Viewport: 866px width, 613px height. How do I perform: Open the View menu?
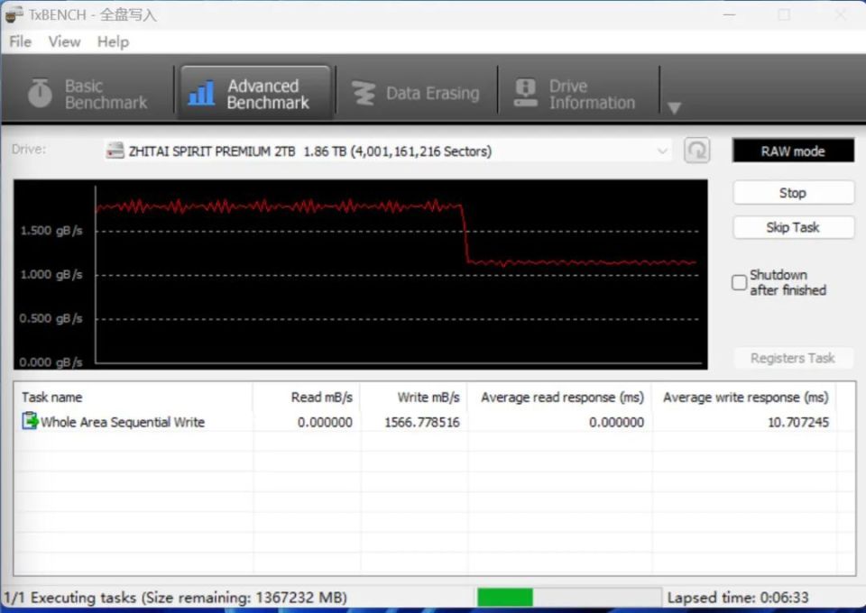tap(64, 41)
